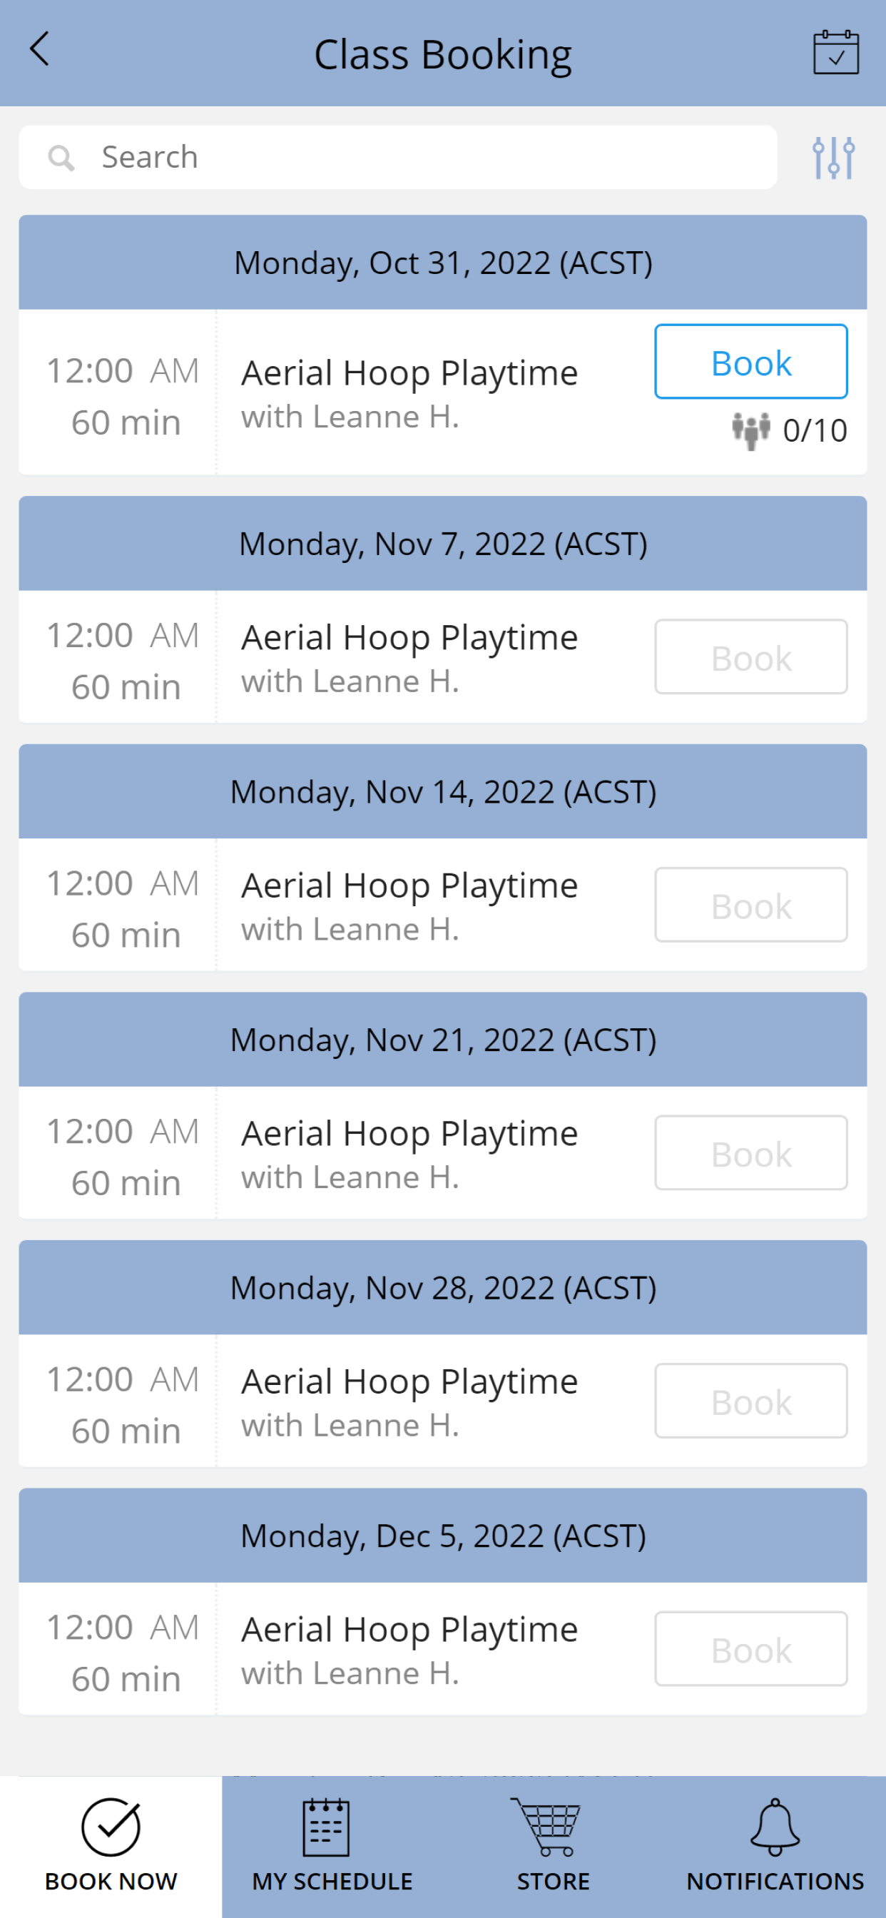Go back using the top-left arrow
The image size is (886, 1918).
[x=39, y=49]
